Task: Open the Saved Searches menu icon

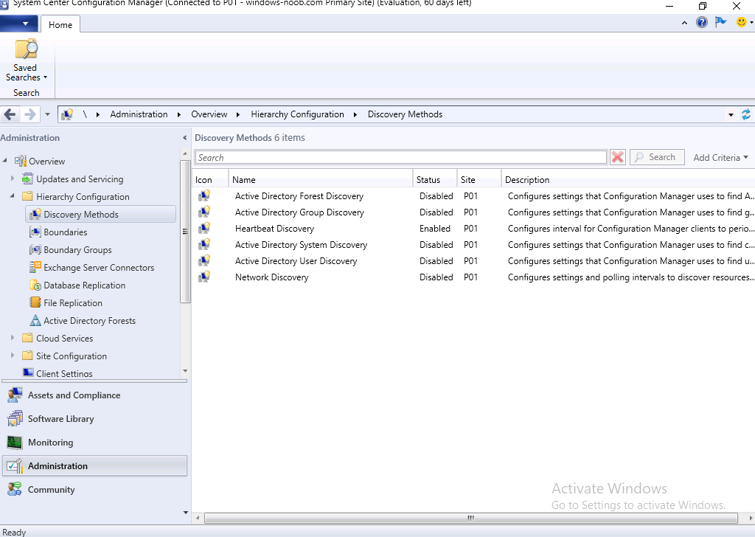Action: 26,49
